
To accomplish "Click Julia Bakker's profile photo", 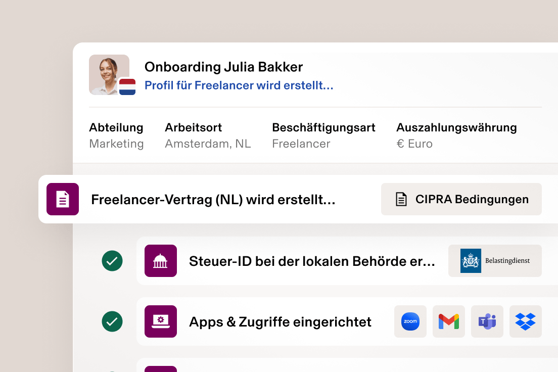I will click(109, 74).
